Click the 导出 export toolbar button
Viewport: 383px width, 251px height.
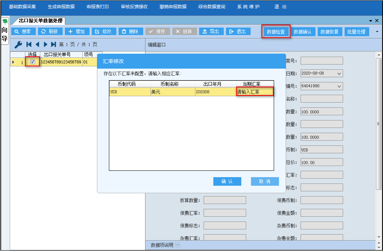click(x=211, y=32)
